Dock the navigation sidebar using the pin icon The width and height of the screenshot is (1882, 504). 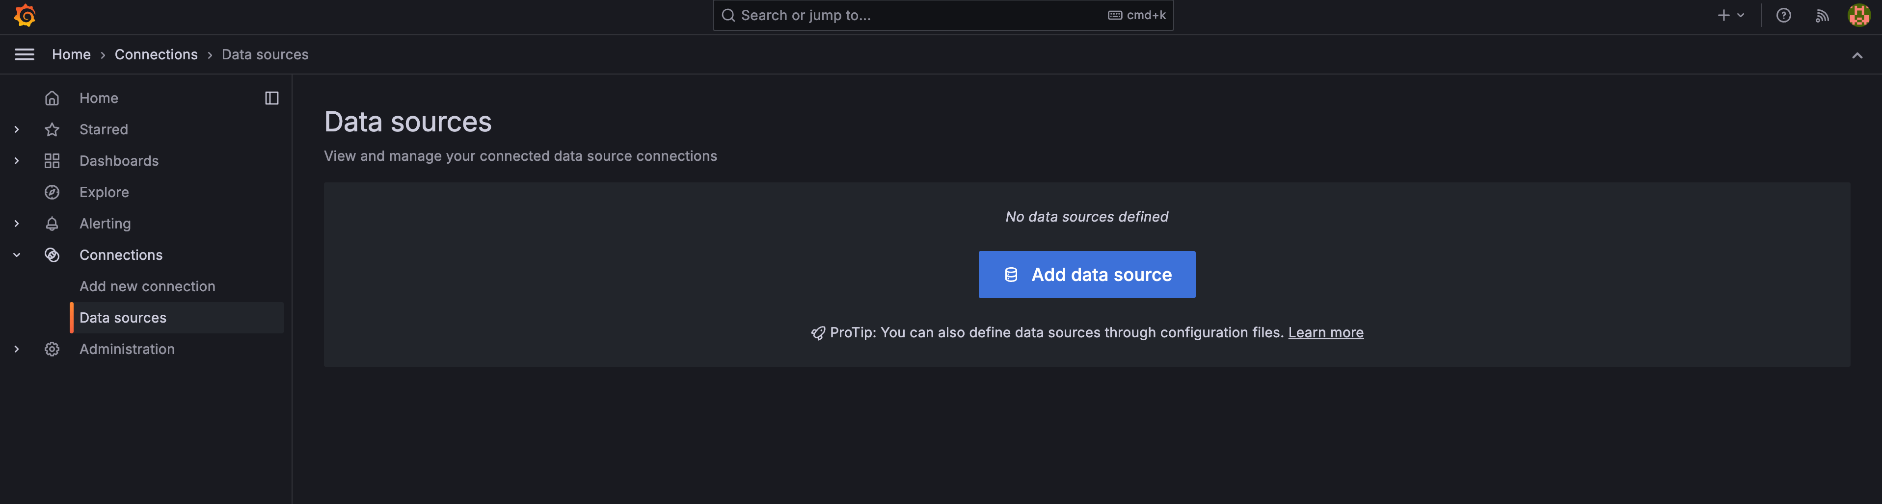(x=271, y=98)
